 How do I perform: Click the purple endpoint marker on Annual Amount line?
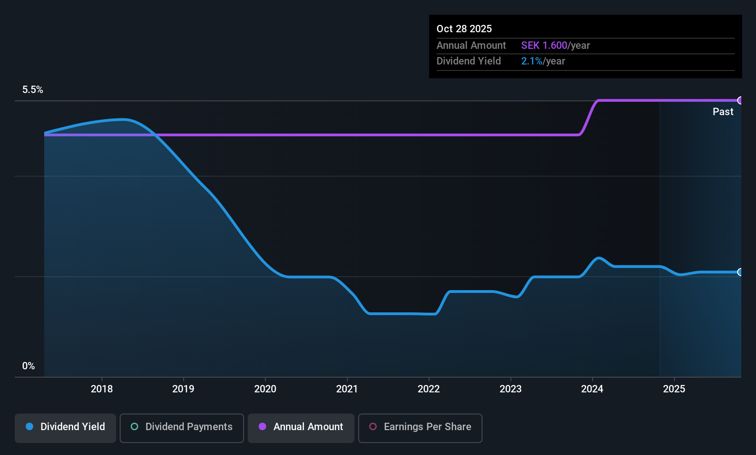pos(740,100)
